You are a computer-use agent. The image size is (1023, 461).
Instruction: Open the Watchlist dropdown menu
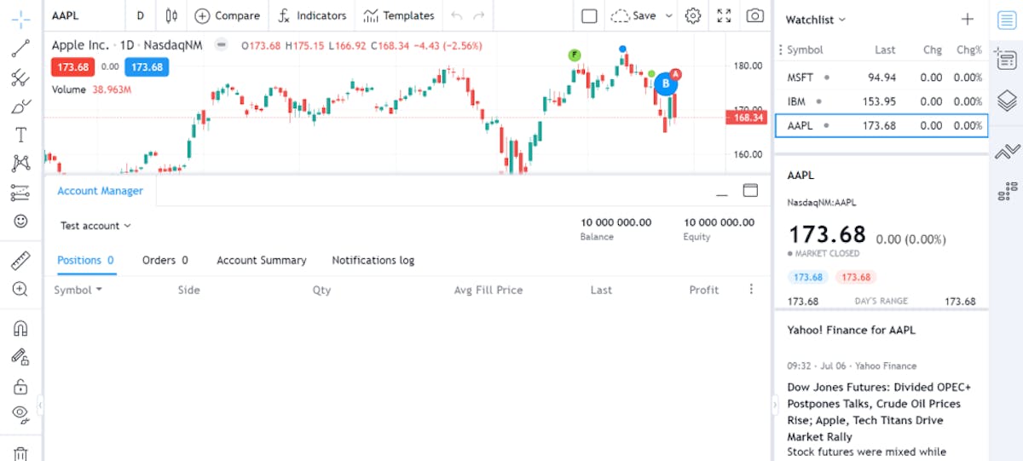click(x=816, y=19)
